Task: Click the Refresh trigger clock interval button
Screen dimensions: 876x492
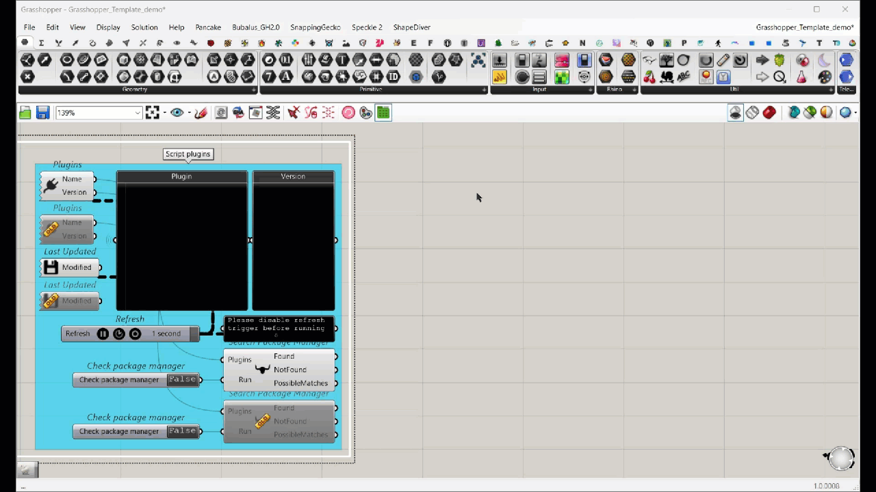Action: 119,333
